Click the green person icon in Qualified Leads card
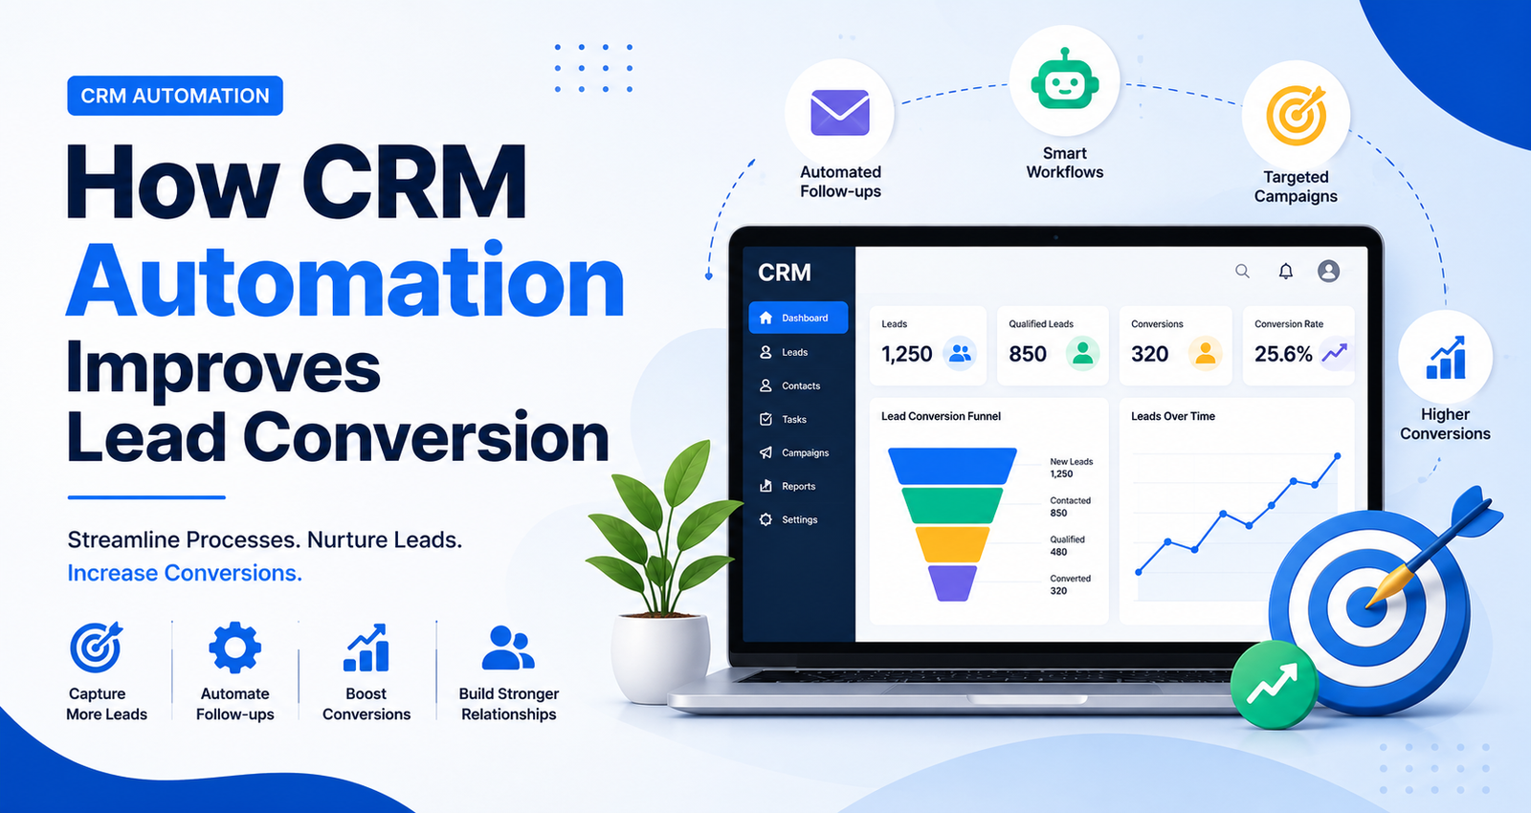 click(x=1083, y=354)
